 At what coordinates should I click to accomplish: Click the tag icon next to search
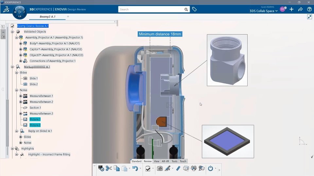click(194, 9)
